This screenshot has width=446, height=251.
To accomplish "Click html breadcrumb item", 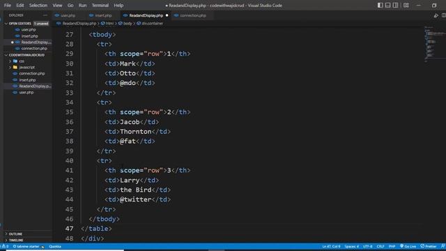I will [109, 23].
